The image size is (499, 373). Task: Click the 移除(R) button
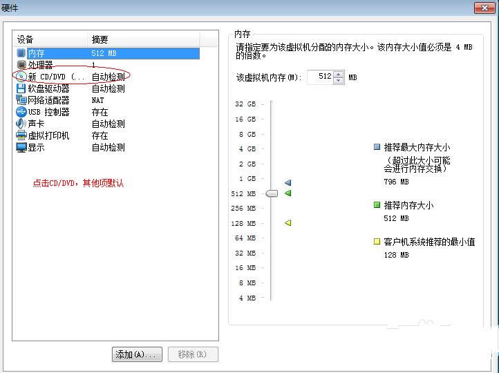tap(193, 354)
